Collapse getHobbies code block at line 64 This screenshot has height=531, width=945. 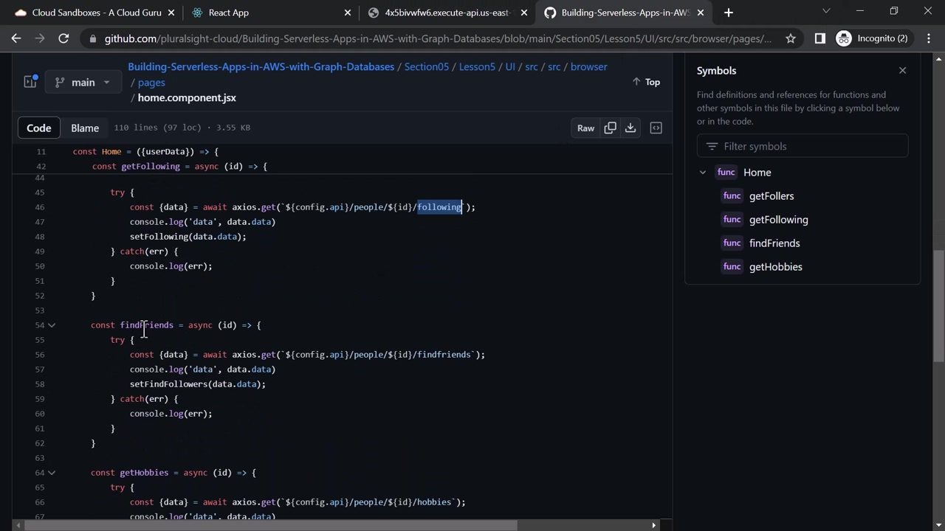pos(52,473)
